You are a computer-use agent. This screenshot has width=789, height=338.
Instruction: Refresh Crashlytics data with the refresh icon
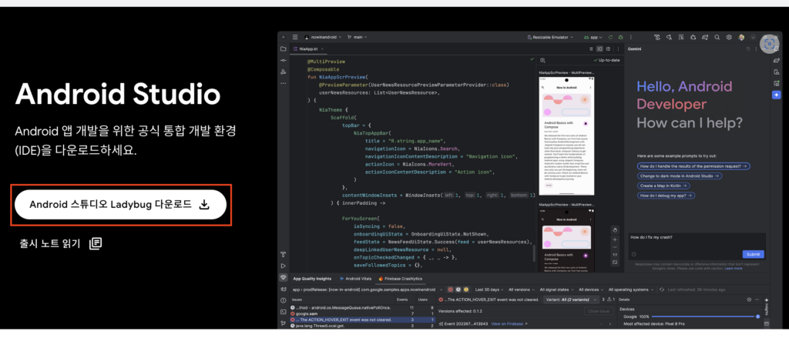662,289
